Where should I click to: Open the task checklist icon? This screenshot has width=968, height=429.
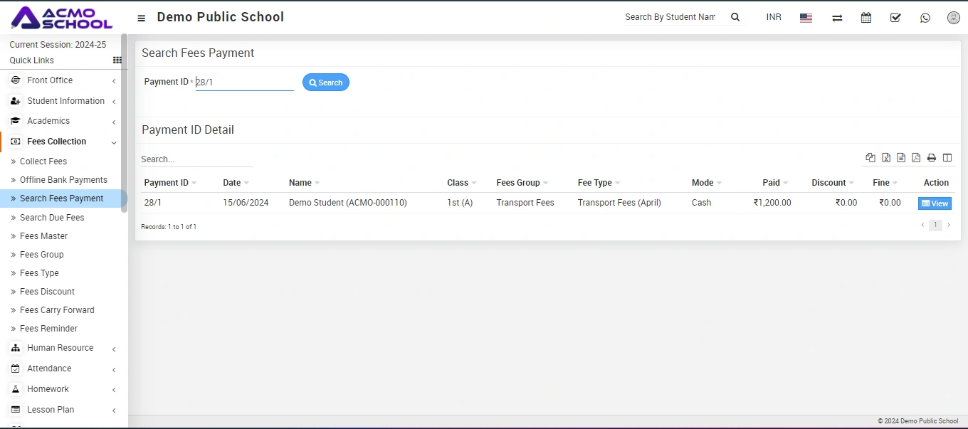pos(895,18)
